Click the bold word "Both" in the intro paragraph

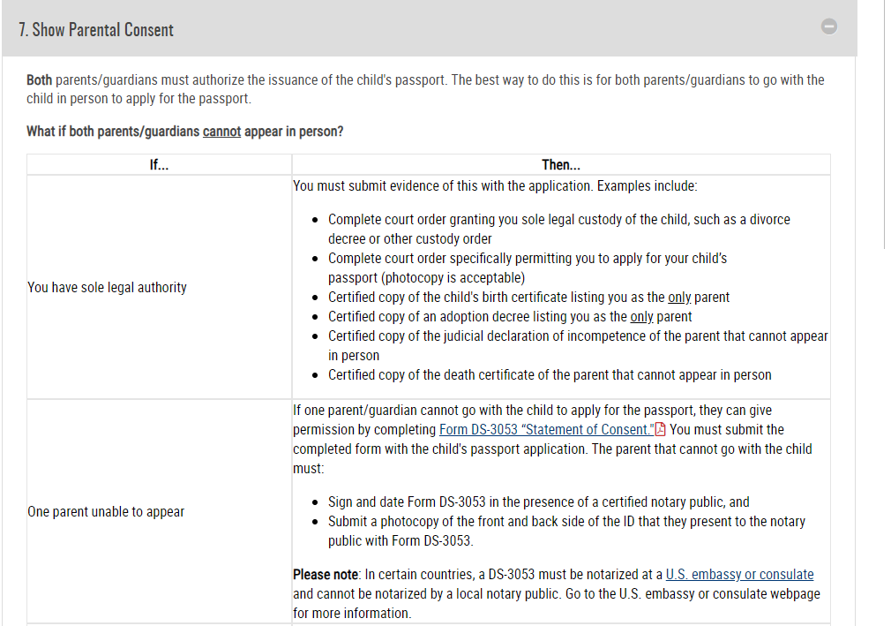pos(39,80)
